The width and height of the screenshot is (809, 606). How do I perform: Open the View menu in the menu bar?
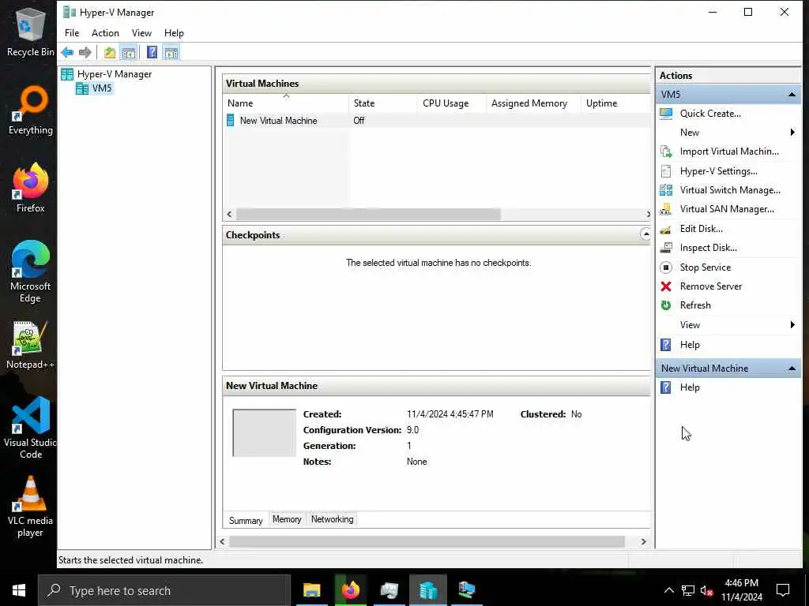point(141,33)
